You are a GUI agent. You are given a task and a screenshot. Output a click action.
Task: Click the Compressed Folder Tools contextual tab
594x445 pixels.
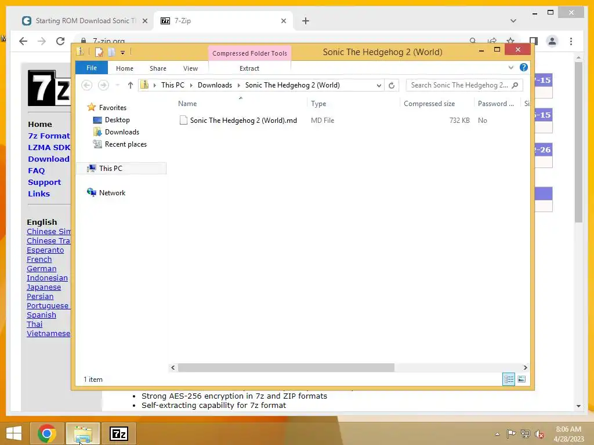[x=249, y=53]
